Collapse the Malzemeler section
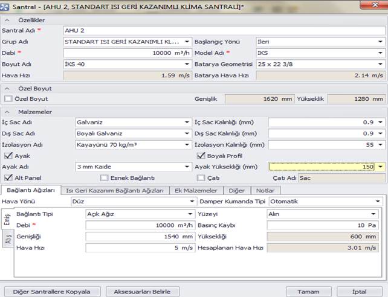The width and height of the screenshot is (388, 297). 5,112
